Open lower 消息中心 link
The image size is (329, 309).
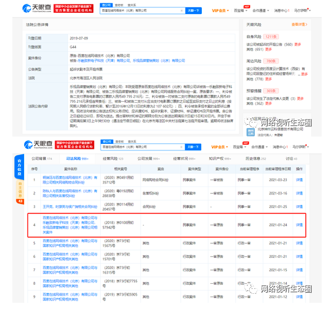[x=280, y=147]
